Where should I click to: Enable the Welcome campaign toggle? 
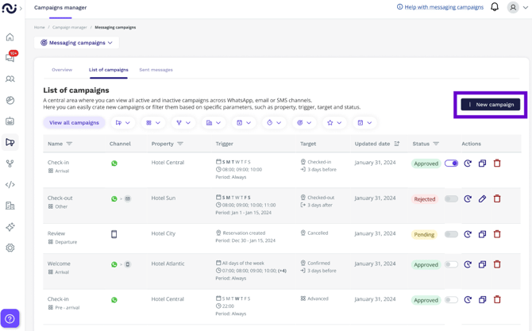[451, 264]
